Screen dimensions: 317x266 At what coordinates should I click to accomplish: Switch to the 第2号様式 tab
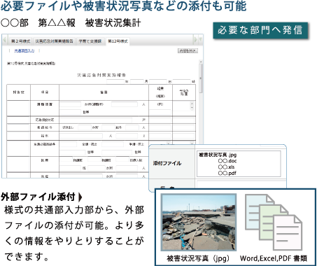point(20,41)
